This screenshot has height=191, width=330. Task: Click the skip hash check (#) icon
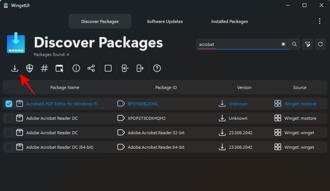[x=44, y=68]
